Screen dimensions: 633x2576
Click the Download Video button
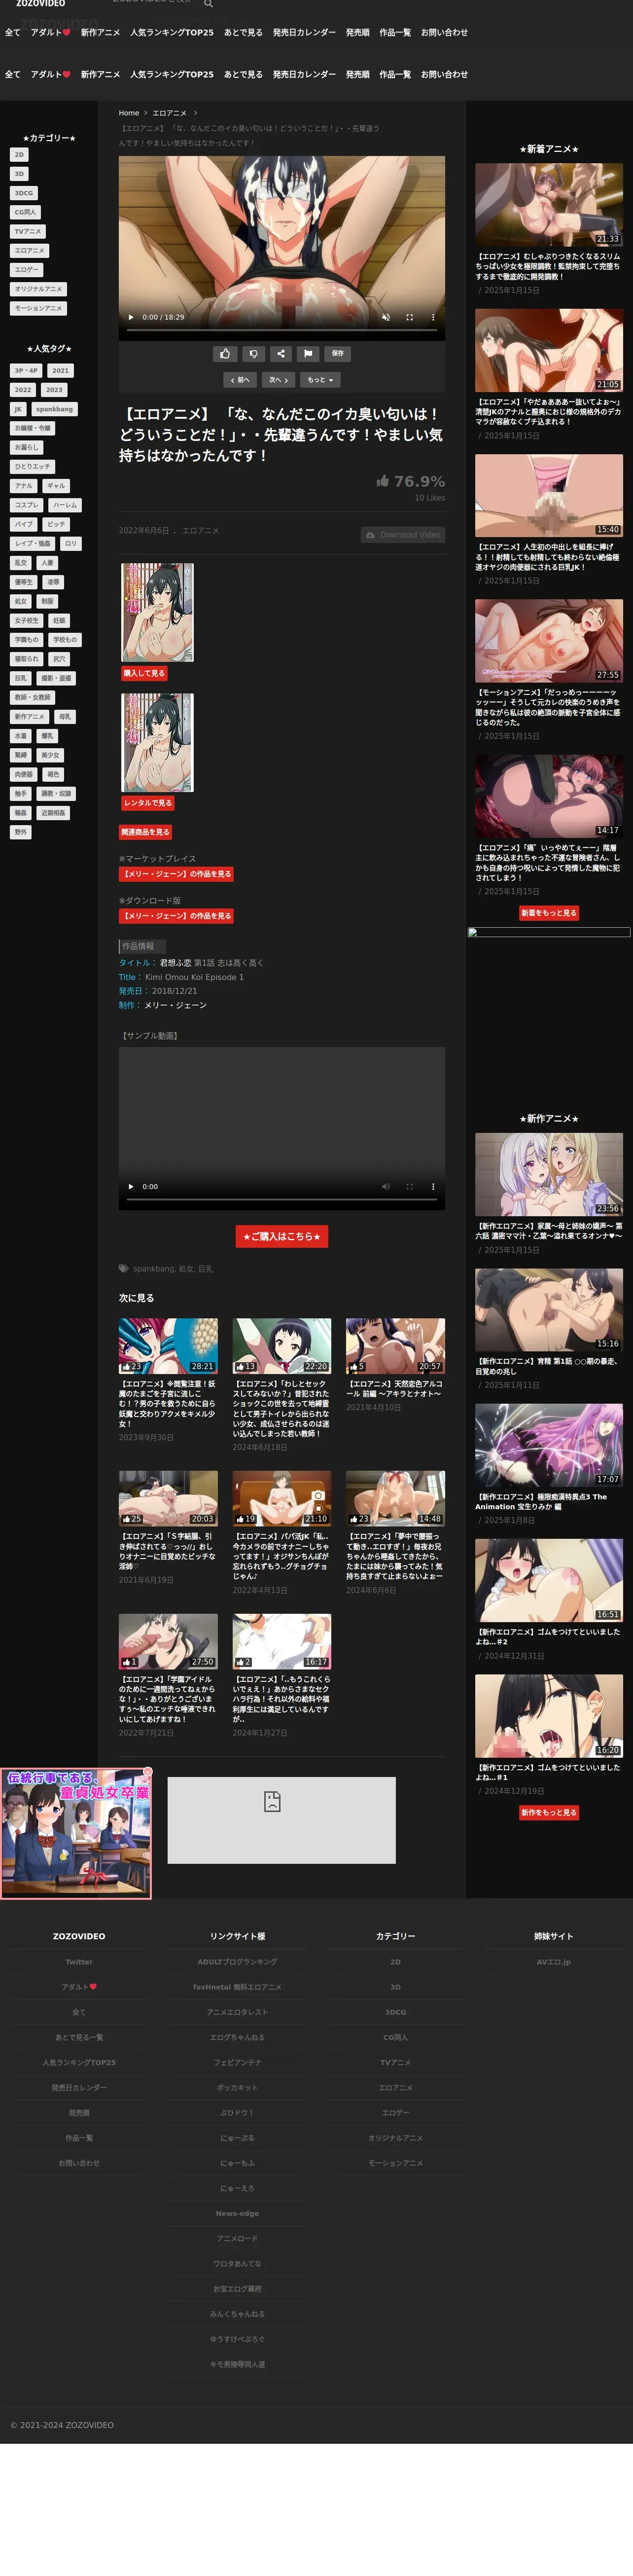[x=403, y=535]
